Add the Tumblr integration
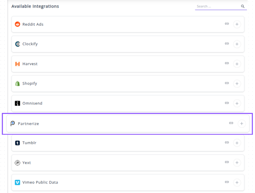The image size is (255, 193). click(x=237, y=143)
